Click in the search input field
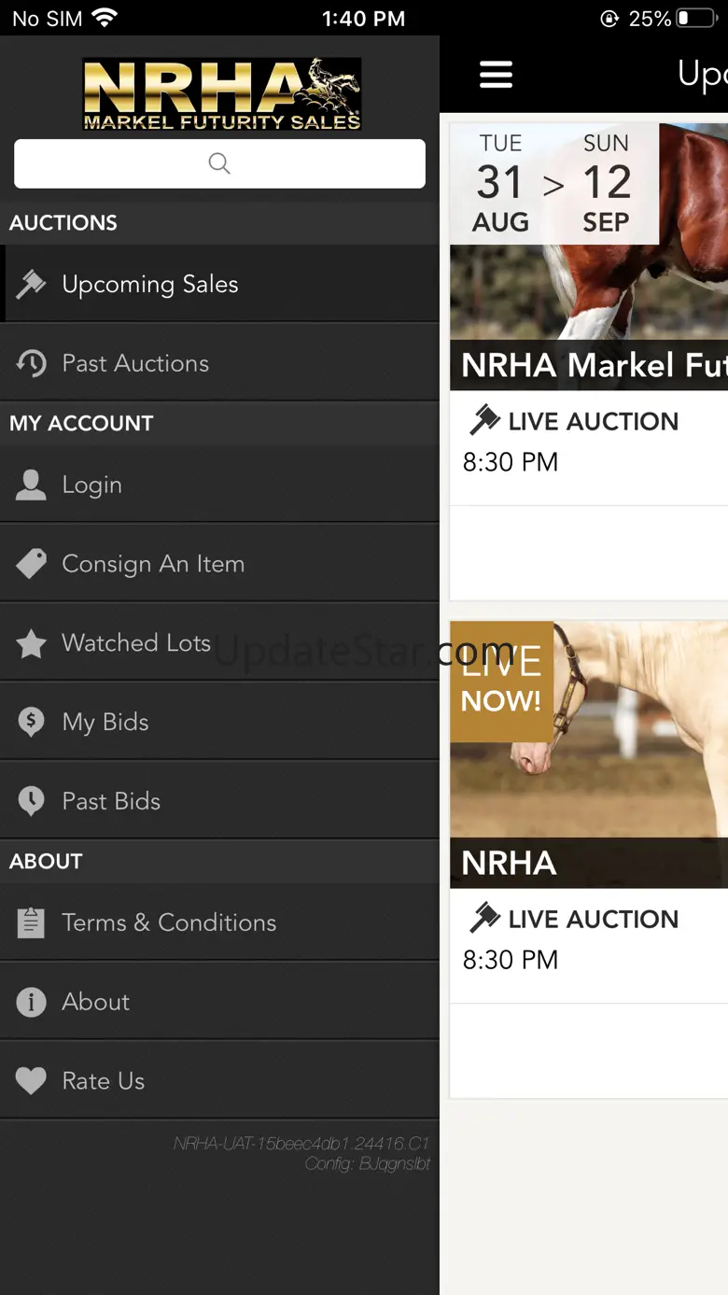Image resolution: width=728 pixels, height=1295 pixels. 219,164
